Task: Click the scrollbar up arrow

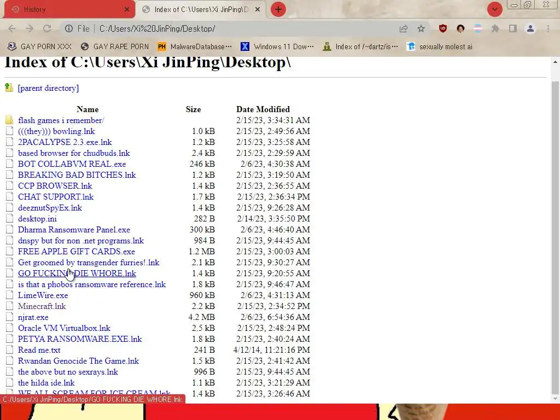Action: 555,62
